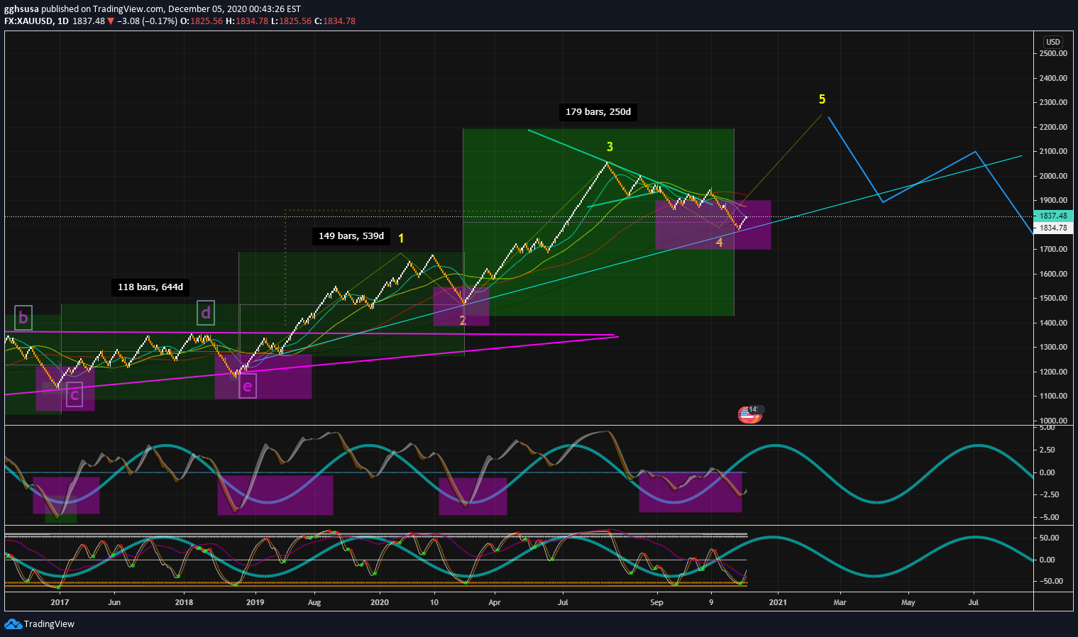This screenshot has width=1078, height=637.
Task: Click the 2.50 indicator axis label
Action: [x=1048, y=450]
